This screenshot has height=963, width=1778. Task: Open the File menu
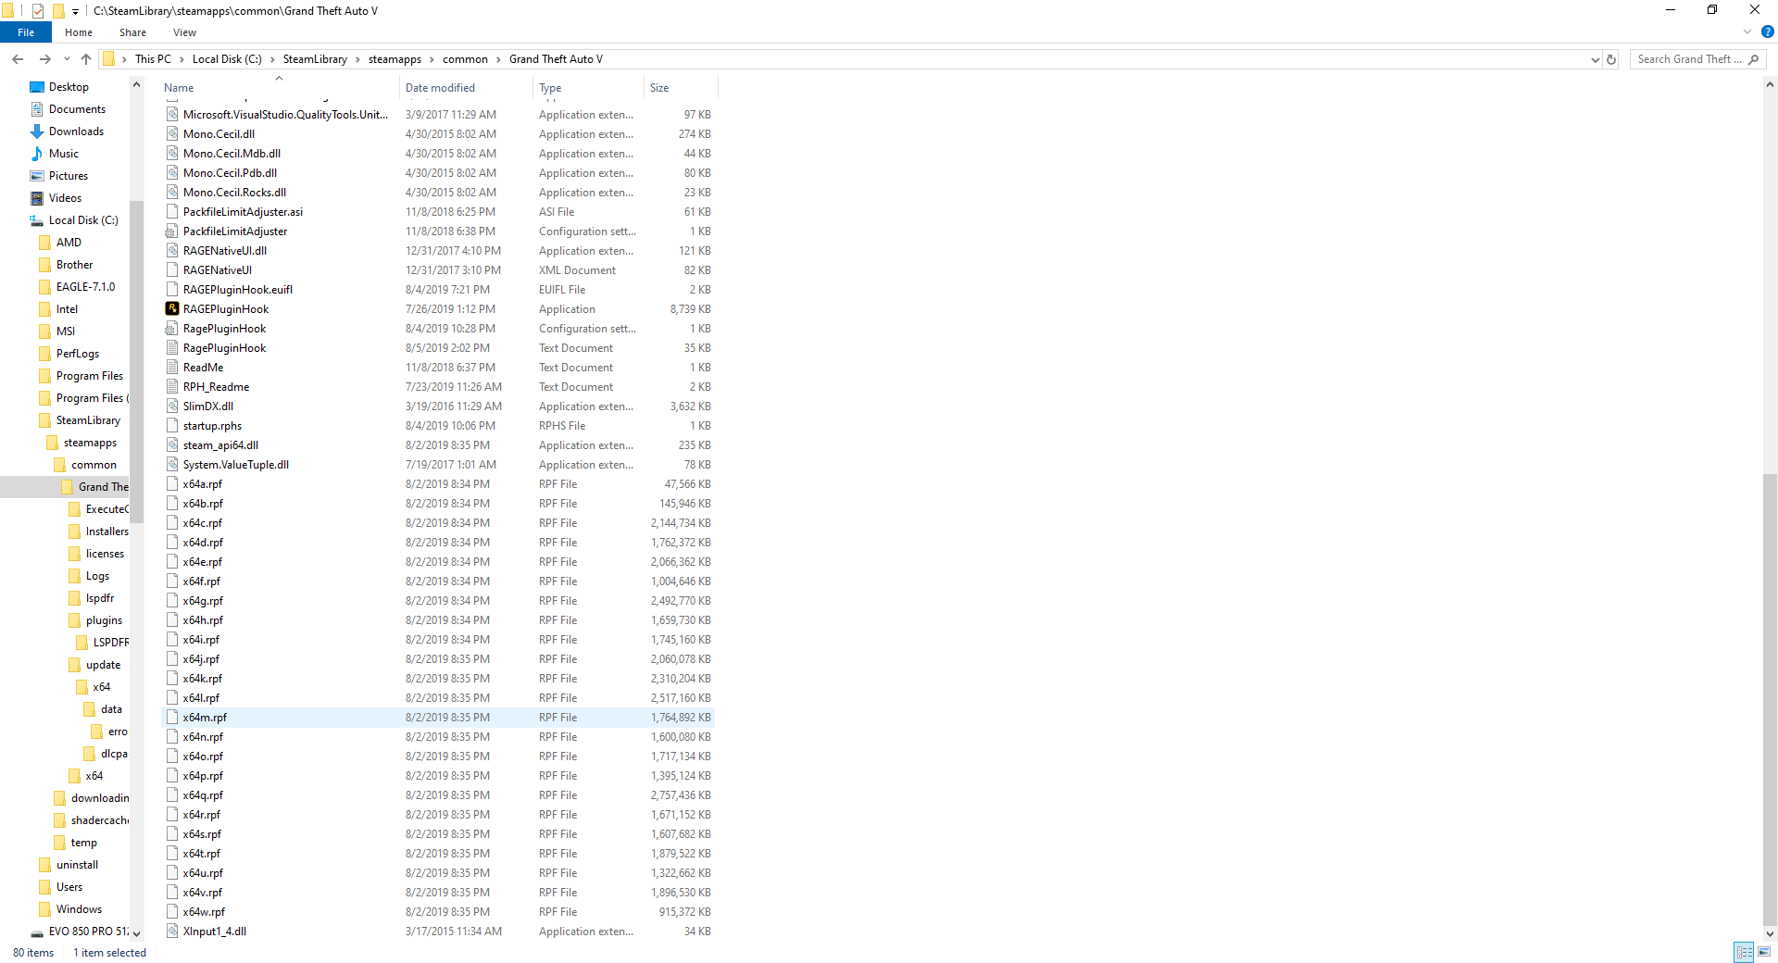tap(26, 32)
